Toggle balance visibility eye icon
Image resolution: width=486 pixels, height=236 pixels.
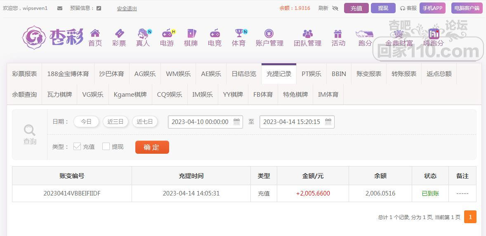(335, 8)
